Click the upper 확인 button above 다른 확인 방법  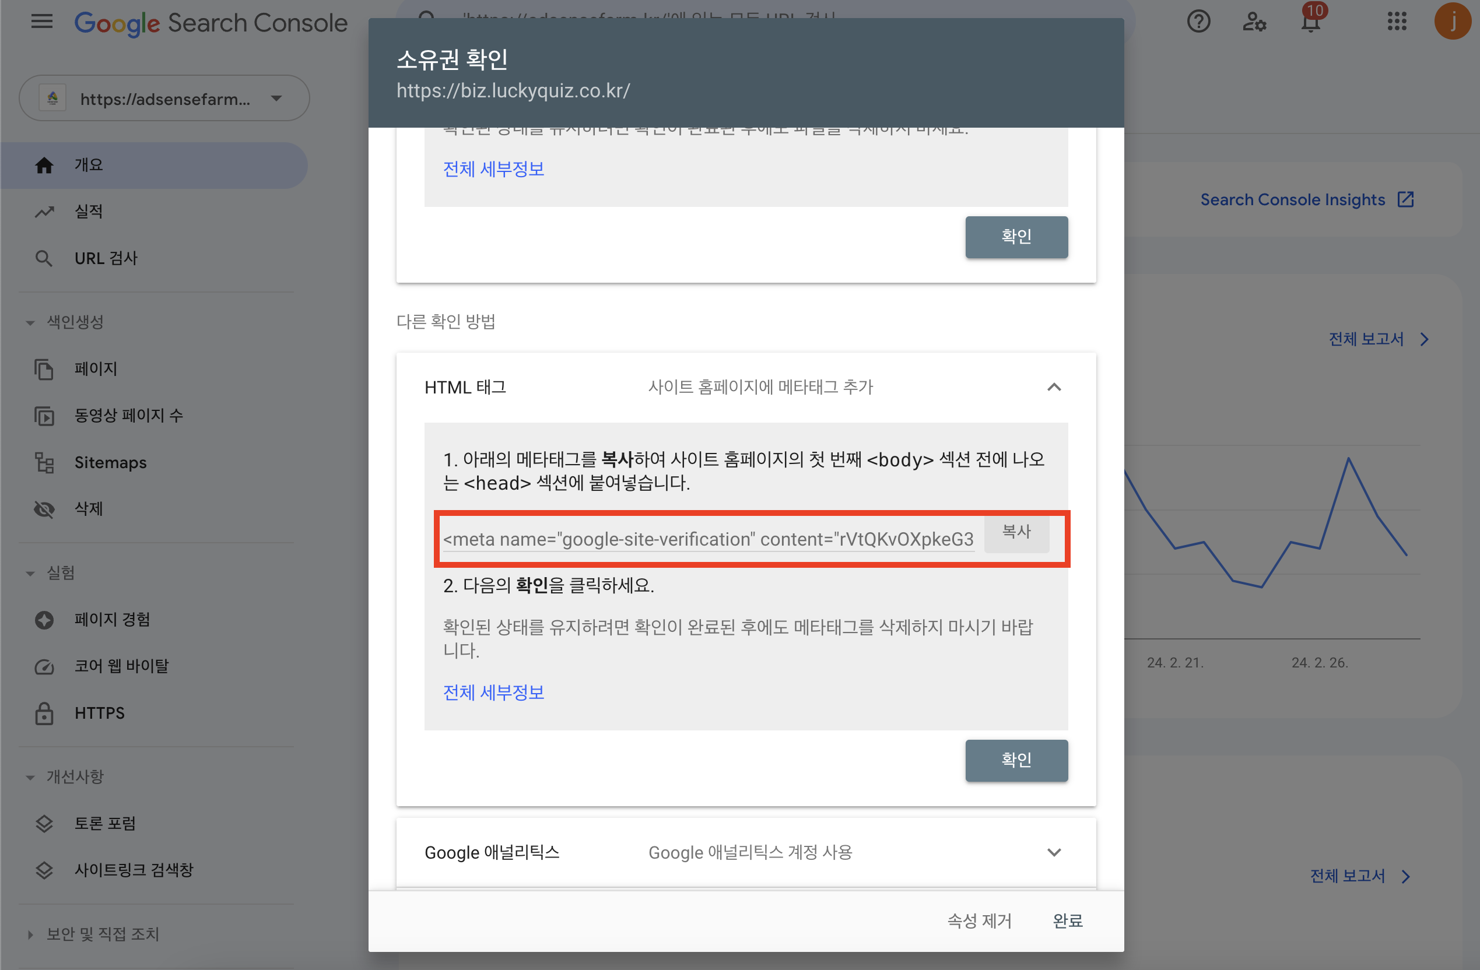point(1016,237)
